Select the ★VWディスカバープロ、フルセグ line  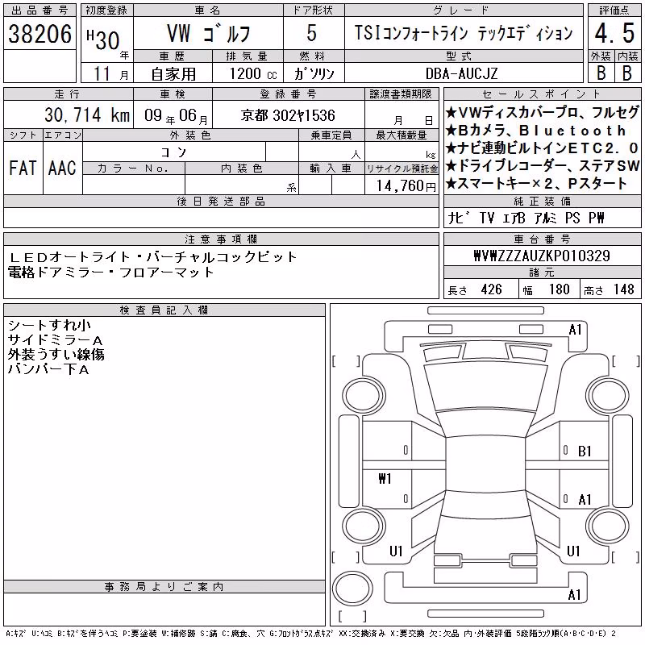(x=542, y=112)
